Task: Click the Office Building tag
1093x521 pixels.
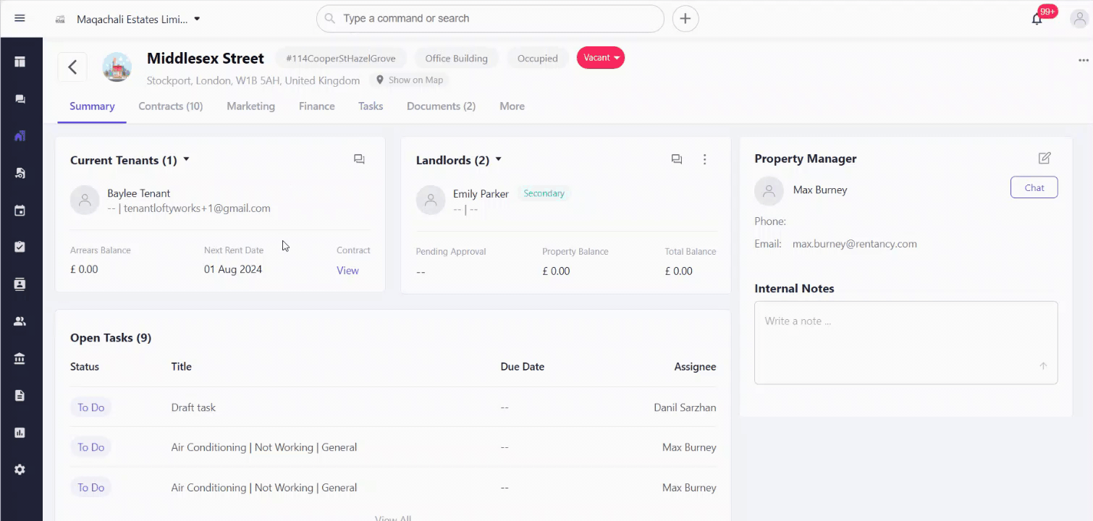Action: [456, 59]
